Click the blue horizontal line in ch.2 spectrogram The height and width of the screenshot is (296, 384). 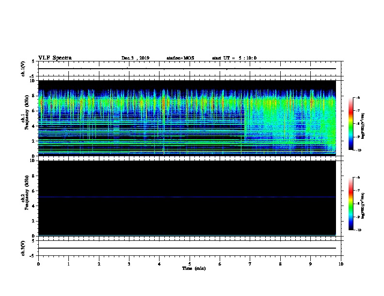187,197
